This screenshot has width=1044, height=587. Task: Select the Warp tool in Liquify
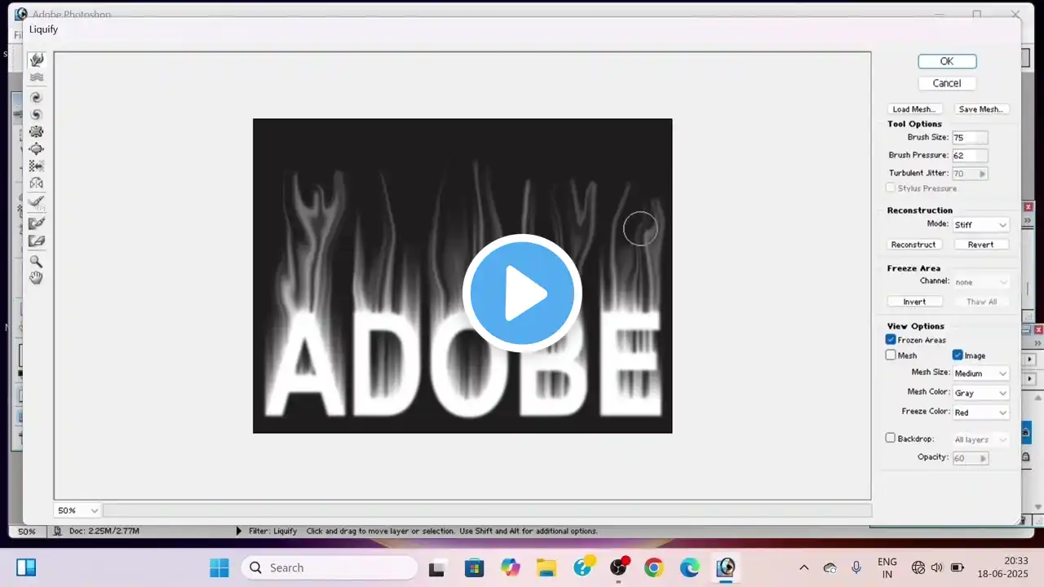(36, 60)
